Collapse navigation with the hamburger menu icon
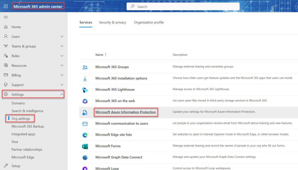298x170 pixels. [6, 17]
